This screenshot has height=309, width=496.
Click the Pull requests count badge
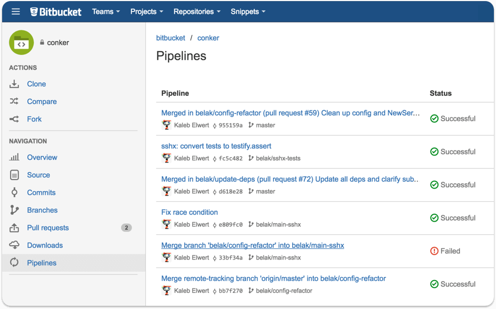[x=126, y=228]
